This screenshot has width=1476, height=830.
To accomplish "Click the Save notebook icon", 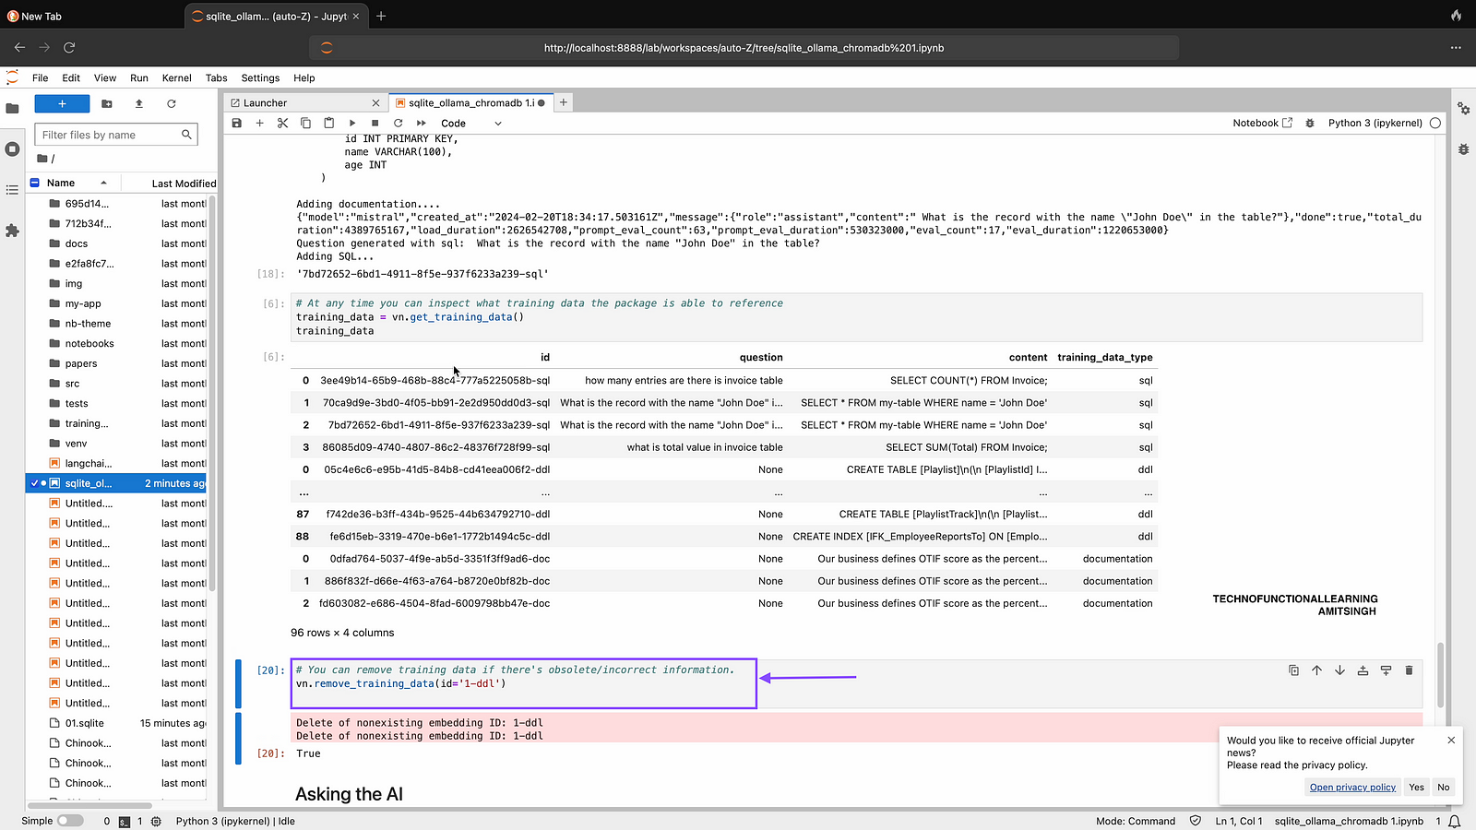I will coord(237,123).
